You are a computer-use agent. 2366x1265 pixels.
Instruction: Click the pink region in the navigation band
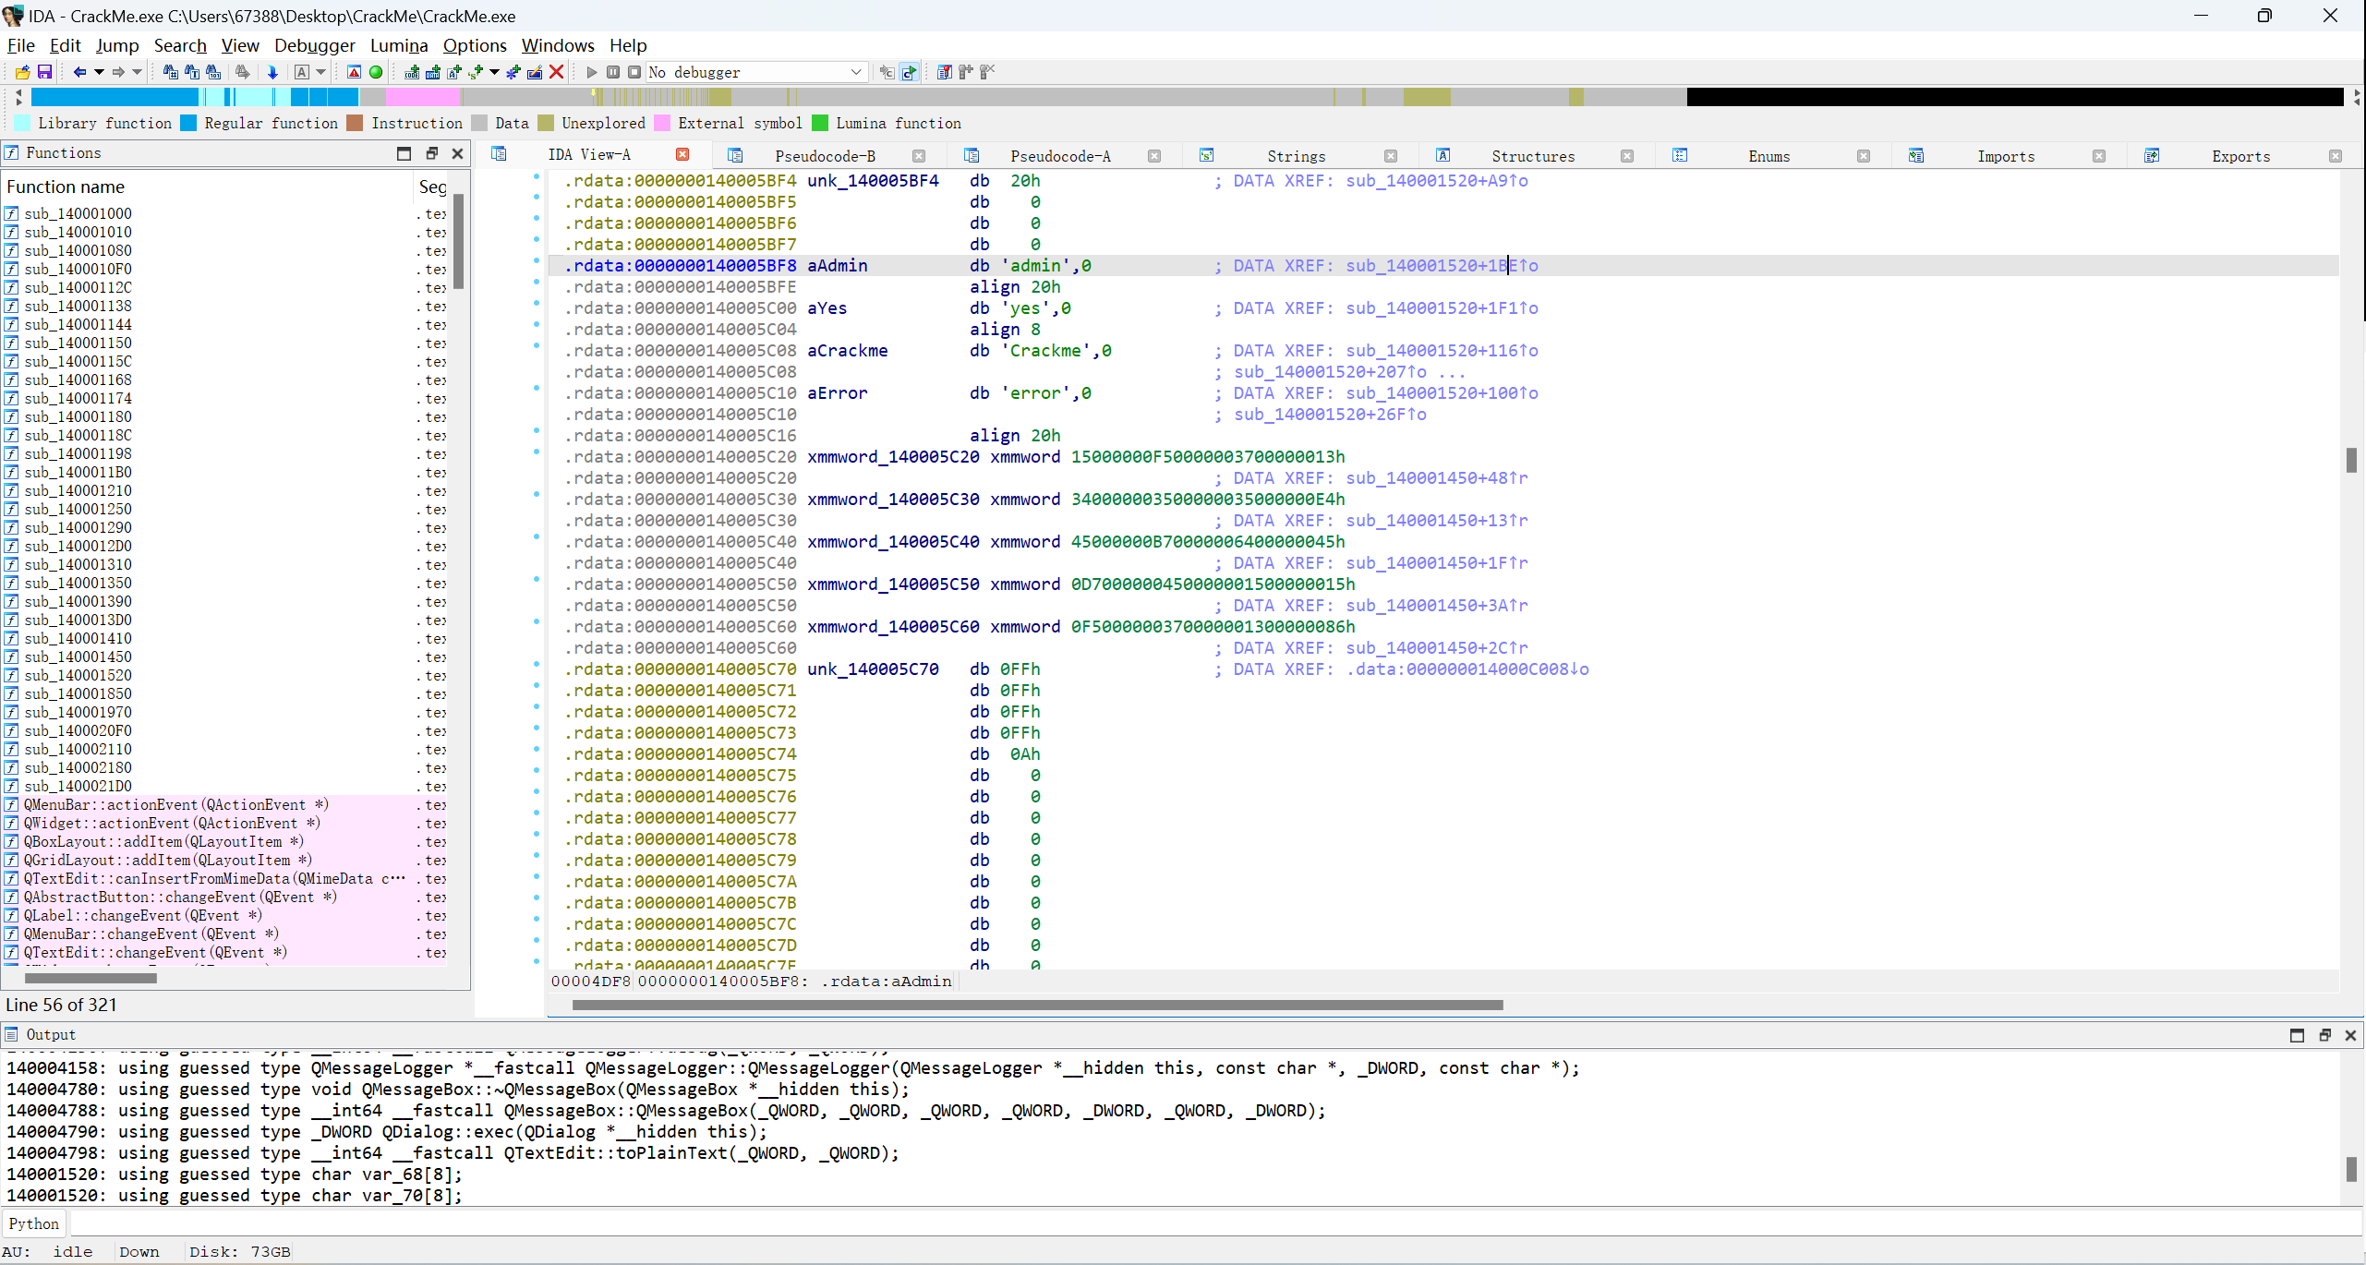(422, 97)
